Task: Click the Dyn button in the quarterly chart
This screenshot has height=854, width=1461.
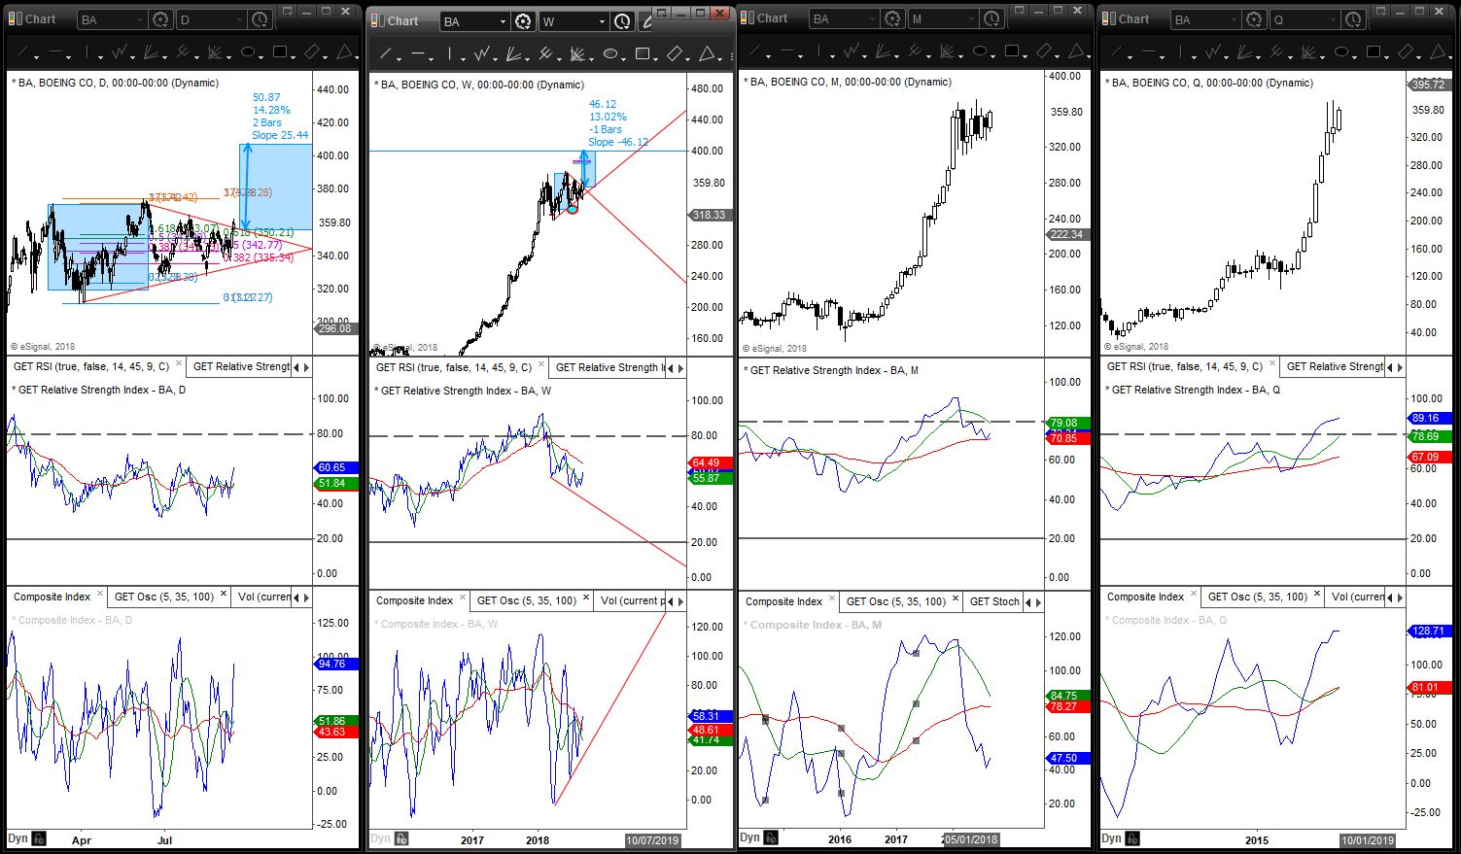Action: pyautogui.click(x=1111, y=837)
